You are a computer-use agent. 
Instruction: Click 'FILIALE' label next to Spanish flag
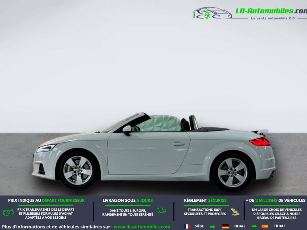coord(280,226)
